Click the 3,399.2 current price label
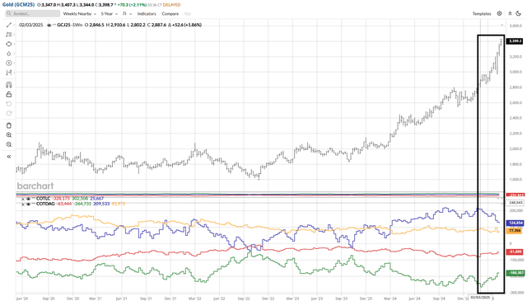 click(515, 41)
